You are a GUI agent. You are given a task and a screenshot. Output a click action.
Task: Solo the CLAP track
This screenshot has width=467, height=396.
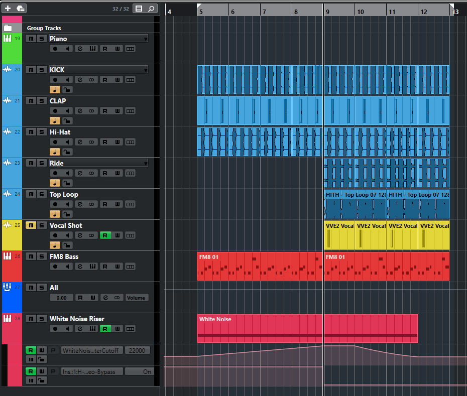click(42, 101)
